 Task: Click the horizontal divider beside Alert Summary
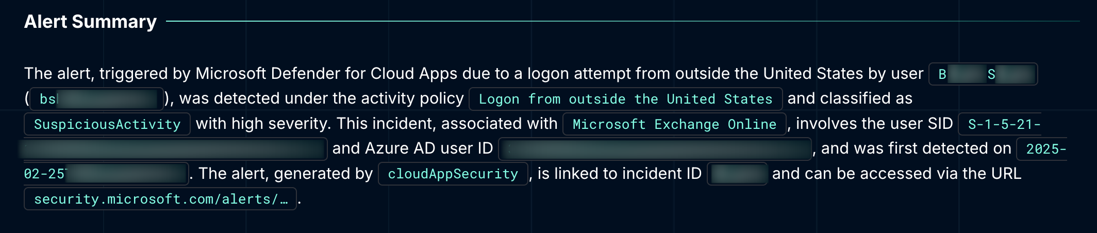[x=623, y=22]
